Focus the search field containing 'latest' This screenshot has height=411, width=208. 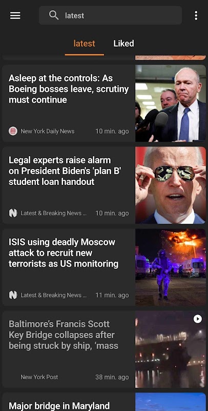[x=110, y=15]
